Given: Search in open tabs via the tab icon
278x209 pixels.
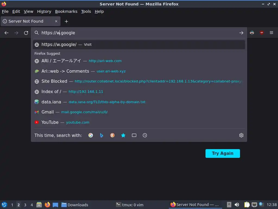Looking at the screenshot, I should pyautogui.click(x=134, y=135).
